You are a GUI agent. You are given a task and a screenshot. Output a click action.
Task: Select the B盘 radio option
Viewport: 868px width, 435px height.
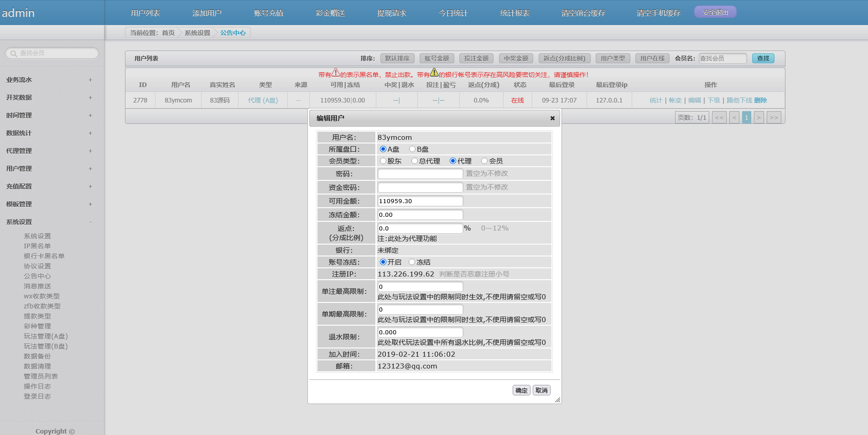412,149
